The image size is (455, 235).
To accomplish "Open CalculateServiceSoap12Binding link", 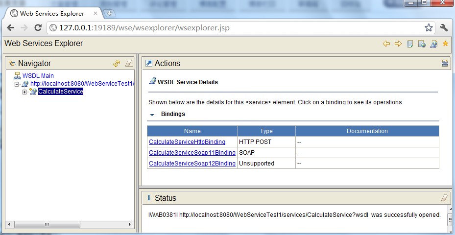I will click(192, 164).
